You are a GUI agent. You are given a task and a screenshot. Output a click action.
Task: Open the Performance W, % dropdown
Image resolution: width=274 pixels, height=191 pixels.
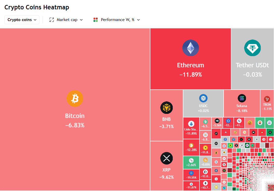(x=116, y=19)
